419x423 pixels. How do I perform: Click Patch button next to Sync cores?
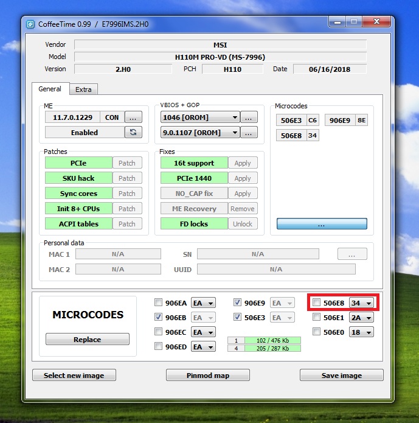click(x=127, y=194)
